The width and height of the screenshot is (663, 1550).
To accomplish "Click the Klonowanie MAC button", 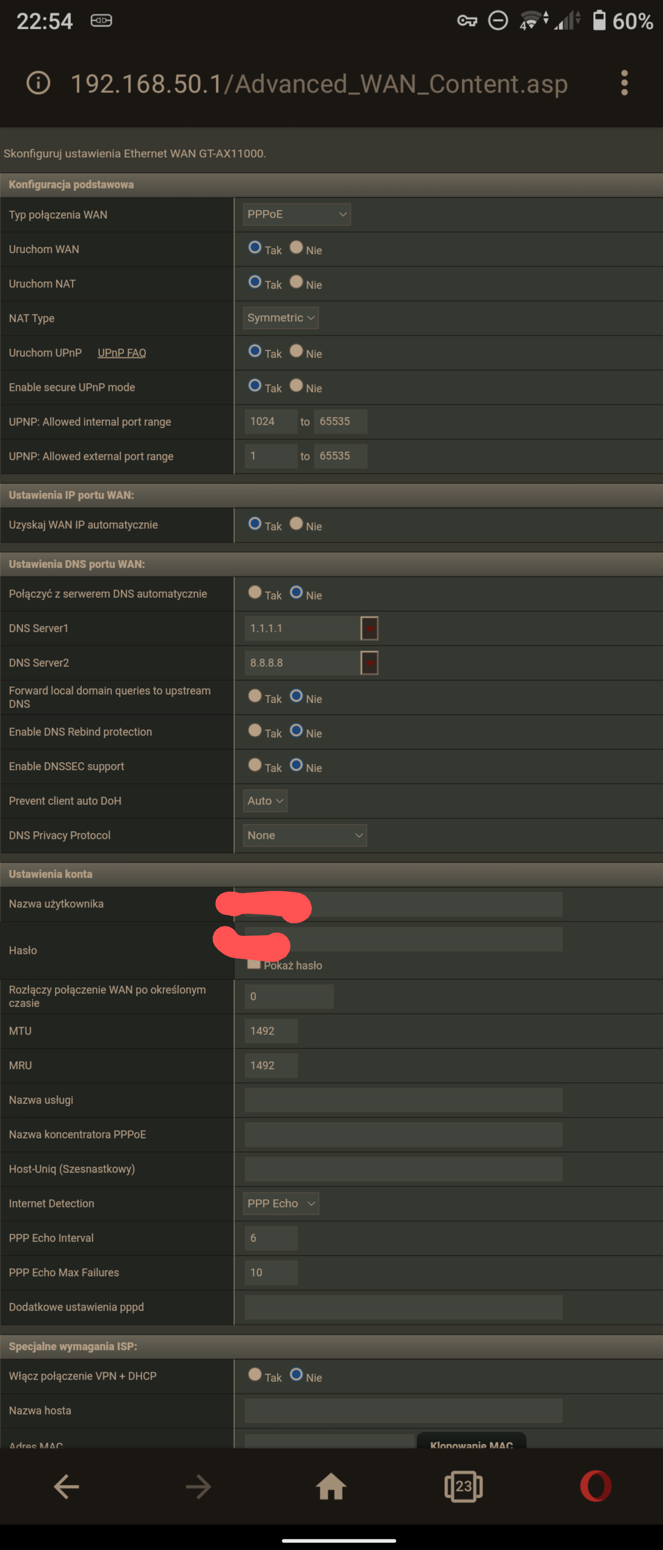I will coord(471,1441).
